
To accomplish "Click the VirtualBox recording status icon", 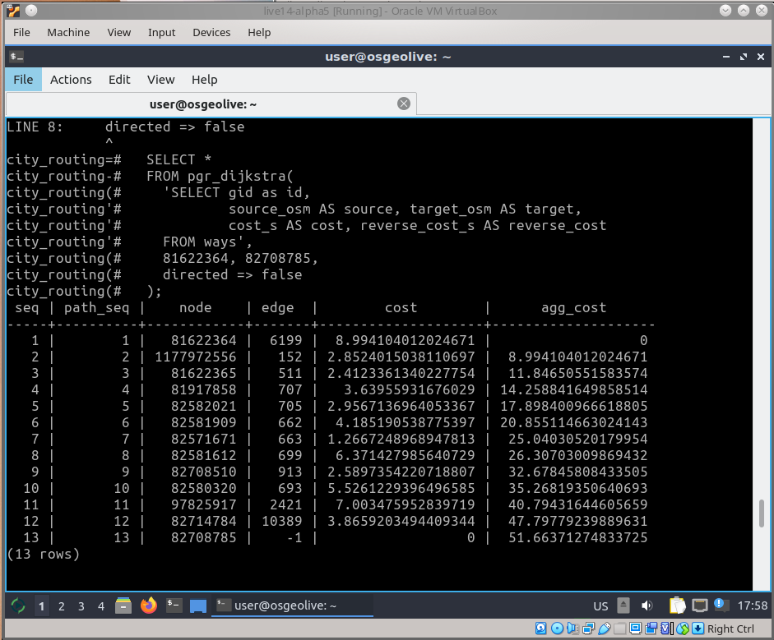I will 651,628.
